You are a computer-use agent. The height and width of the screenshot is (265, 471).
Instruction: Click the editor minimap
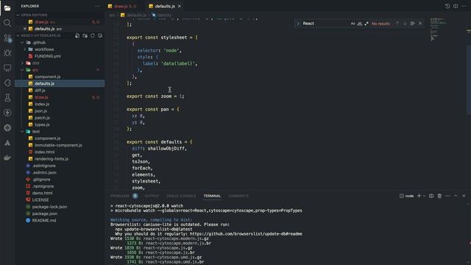click(439, 29)
